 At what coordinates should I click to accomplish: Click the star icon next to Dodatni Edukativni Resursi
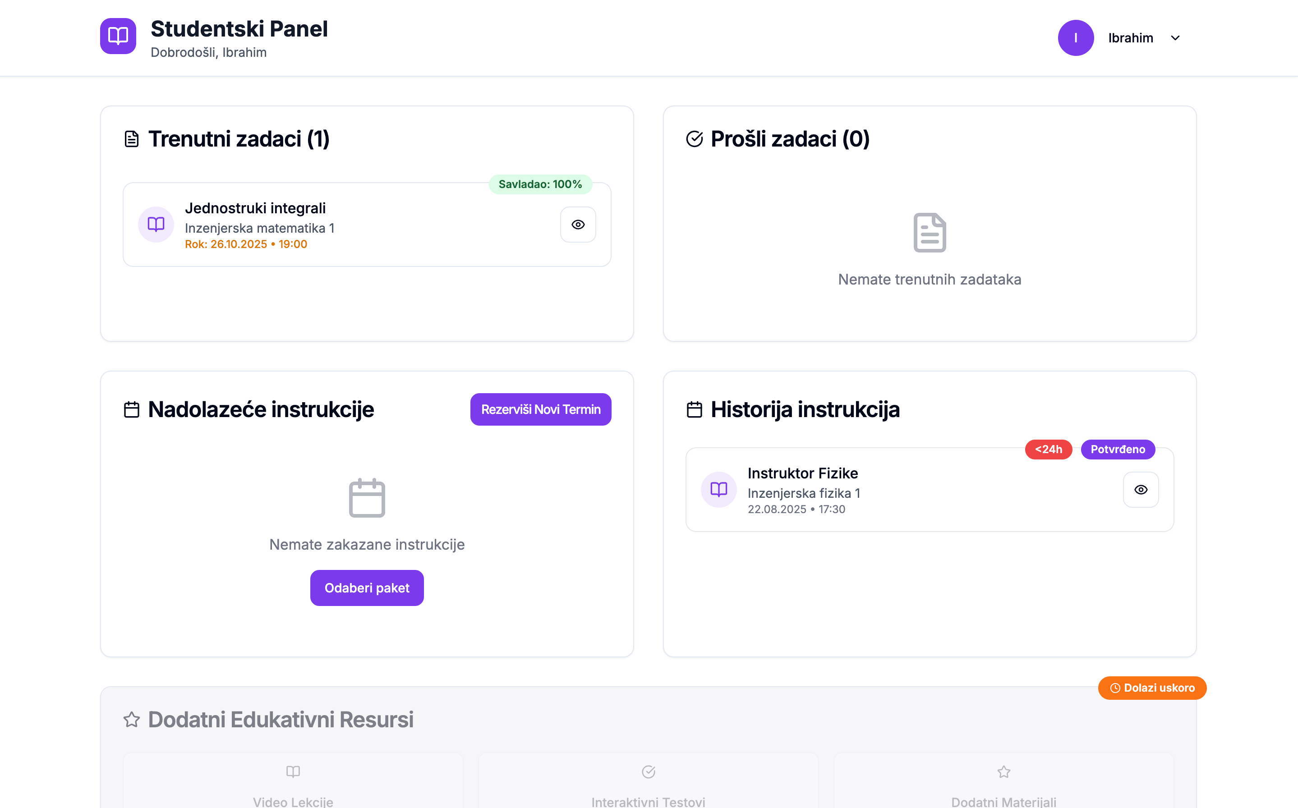pyautogui.click(x=131, y=720)
